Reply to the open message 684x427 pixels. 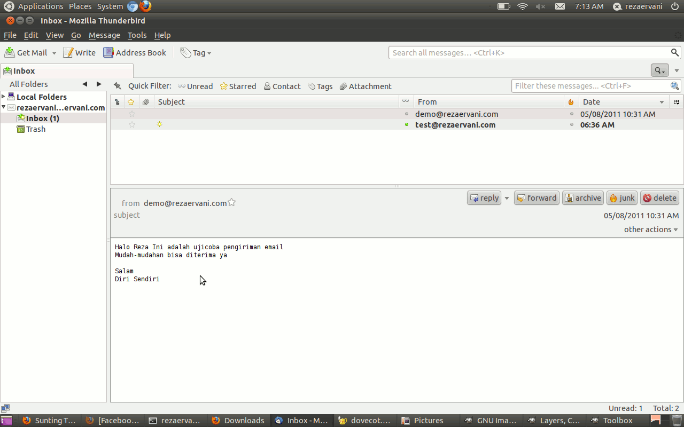(484, 198)
